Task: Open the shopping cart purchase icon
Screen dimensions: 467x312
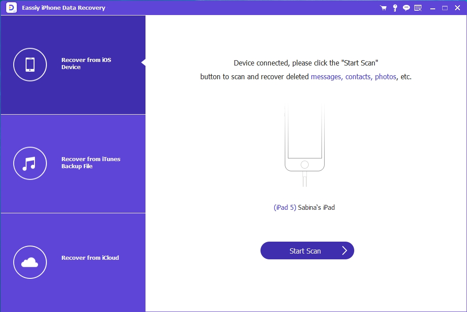Action: point(383,8)
